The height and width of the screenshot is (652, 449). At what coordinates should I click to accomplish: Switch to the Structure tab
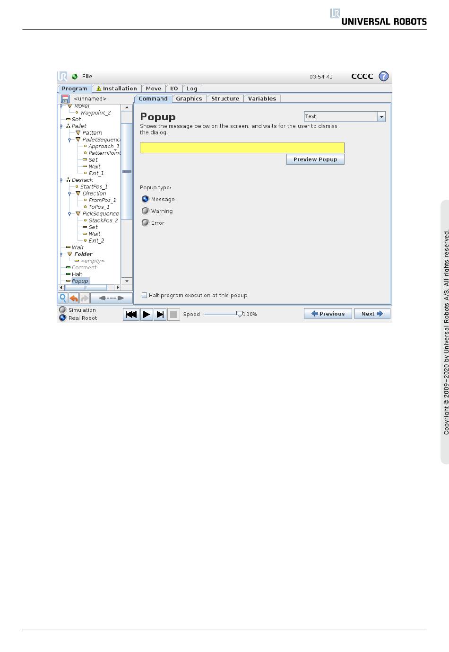click(x=225, y=99)
